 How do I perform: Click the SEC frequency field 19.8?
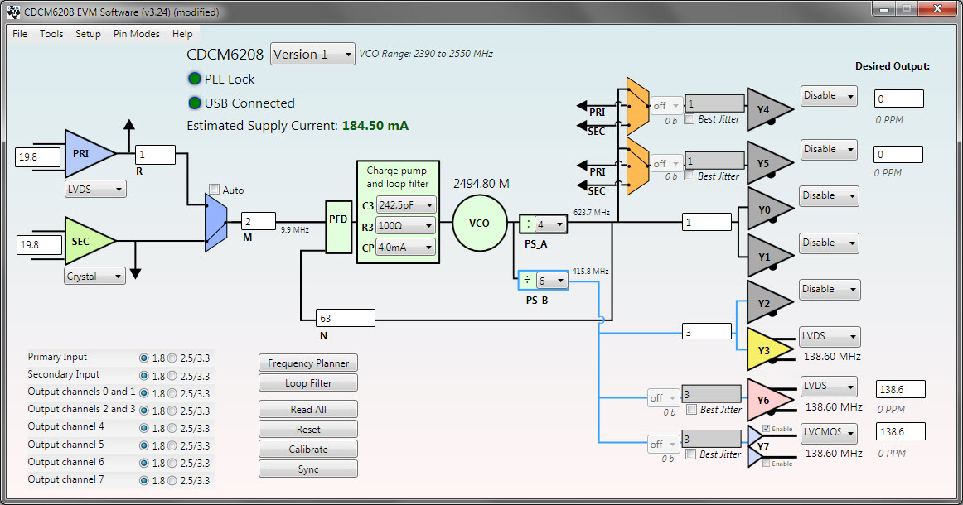click(39, 245)
